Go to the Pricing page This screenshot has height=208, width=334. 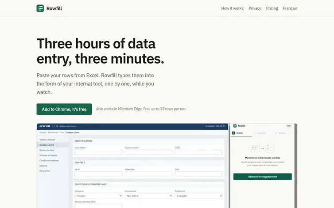pos(272,8)
